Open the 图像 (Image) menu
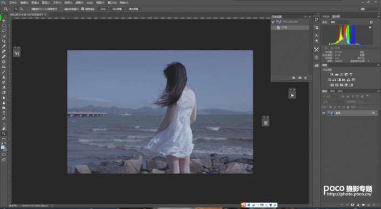Viewport: 381px width, 209px height. click(35, 3)
